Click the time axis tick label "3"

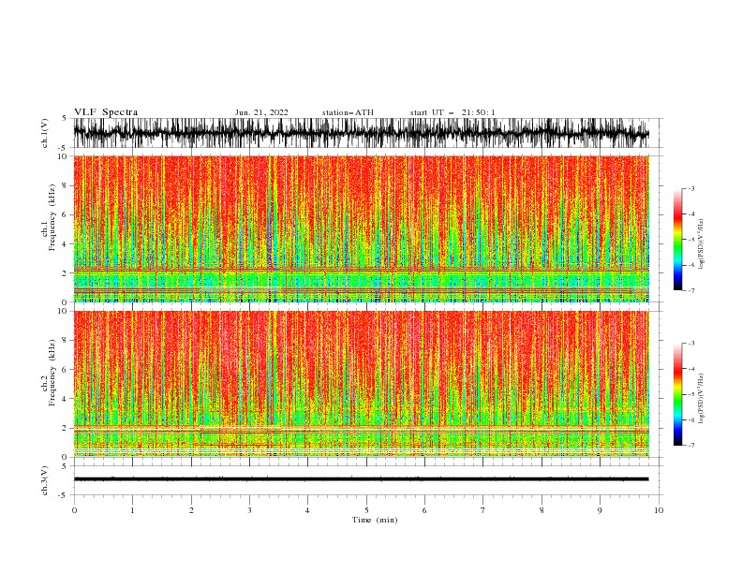coord(249,510)
